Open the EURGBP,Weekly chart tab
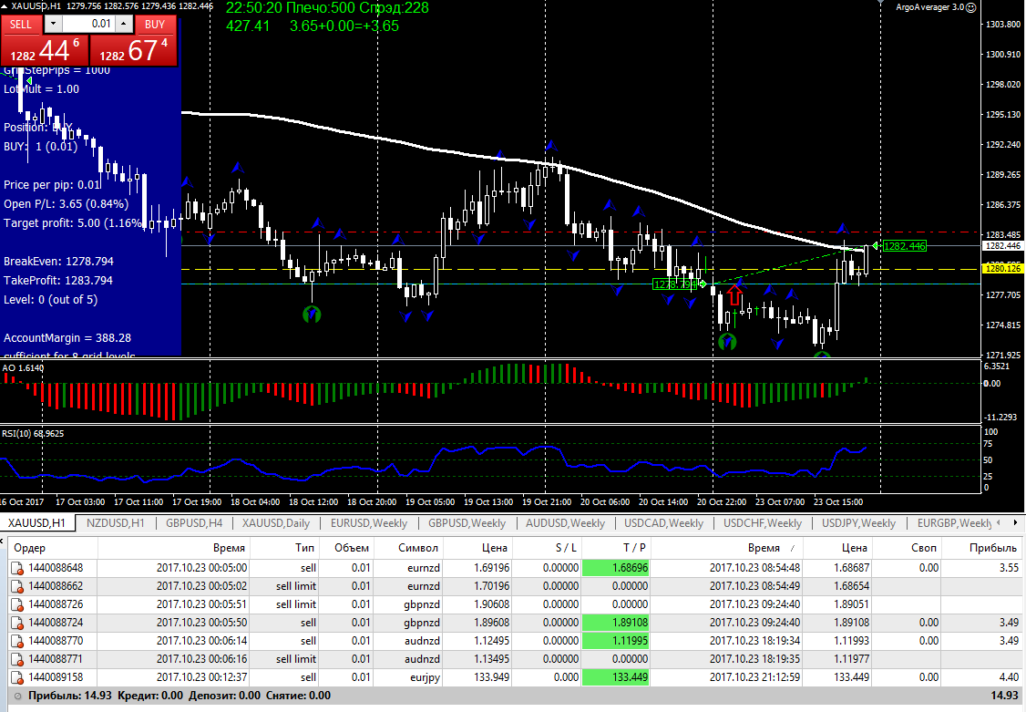Viewport: 1026px width, 712px height. pos(954,523)
